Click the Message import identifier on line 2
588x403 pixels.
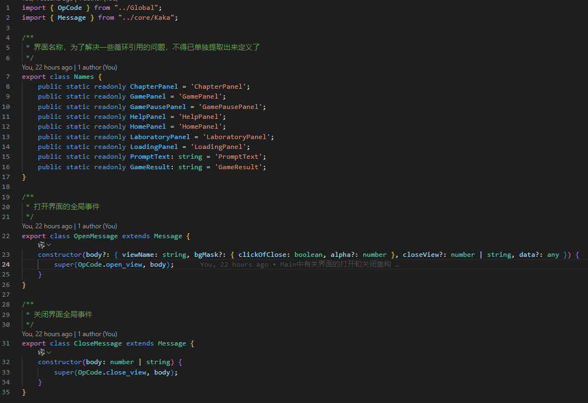72,18
